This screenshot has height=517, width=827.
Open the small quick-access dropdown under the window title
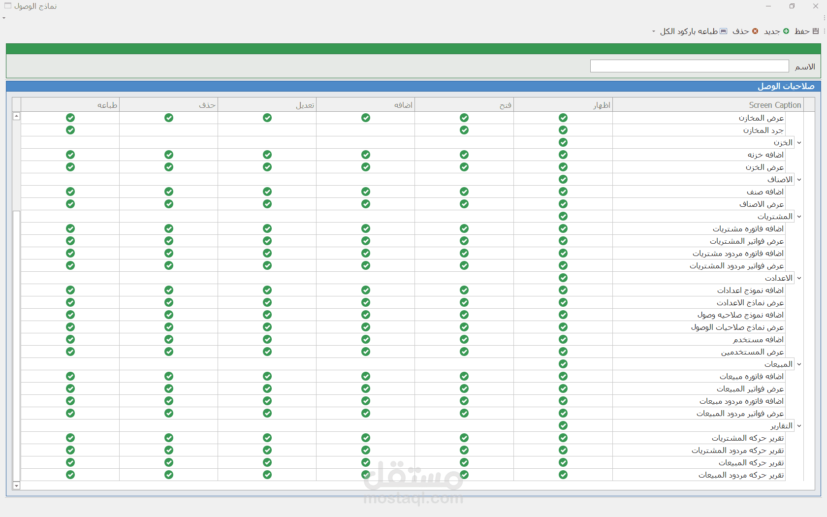point(4,18)
